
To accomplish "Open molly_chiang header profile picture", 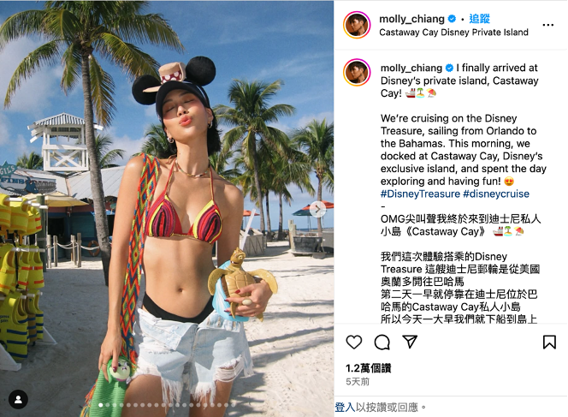I will pyautogui.click(x=357, y=25).
